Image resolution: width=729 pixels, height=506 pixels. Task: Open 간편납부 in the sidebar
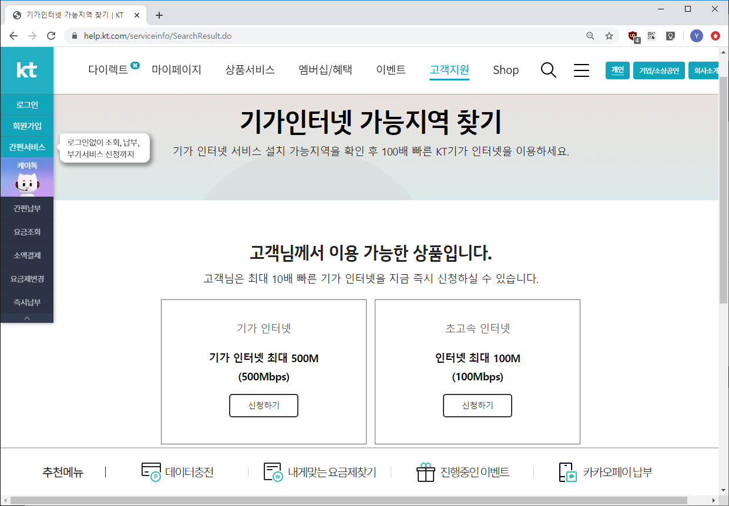26,208
